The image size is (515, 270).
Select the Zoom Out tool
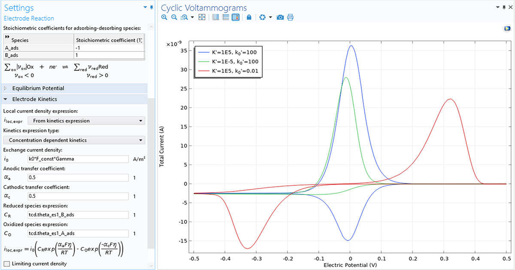174,17
